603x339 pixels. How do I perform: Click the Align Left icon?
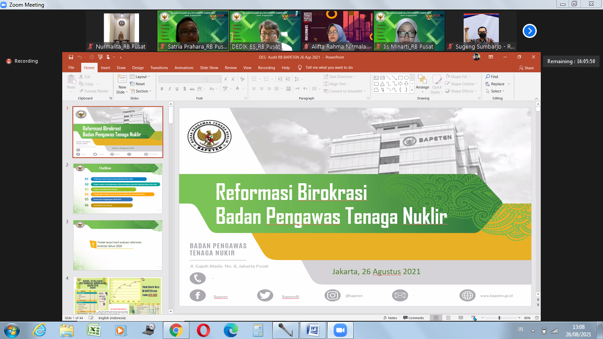[254, 89]
